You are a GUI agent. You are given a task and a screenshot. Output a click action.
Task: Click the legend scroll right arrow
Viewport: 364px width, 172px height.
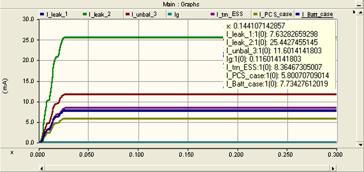pyautogui.click(x=354, y=11)
